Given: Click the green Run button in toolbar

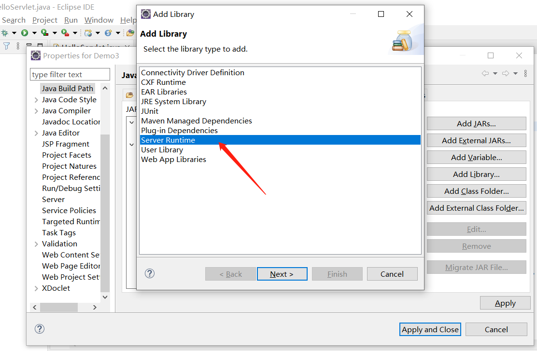Looking at the screenshot, I should pos(24,33).
